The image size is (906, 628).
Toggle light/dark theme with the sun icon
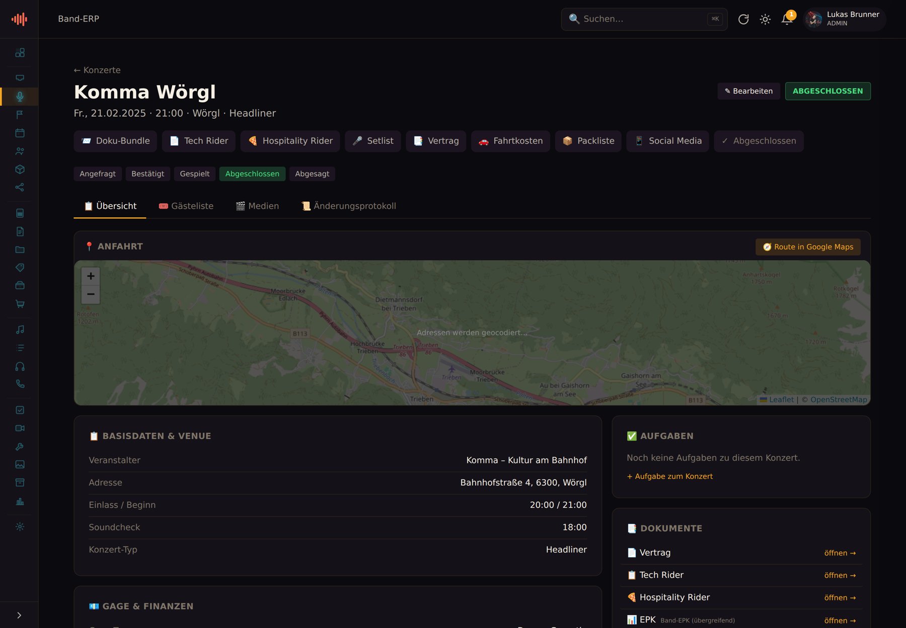point(765,19)
